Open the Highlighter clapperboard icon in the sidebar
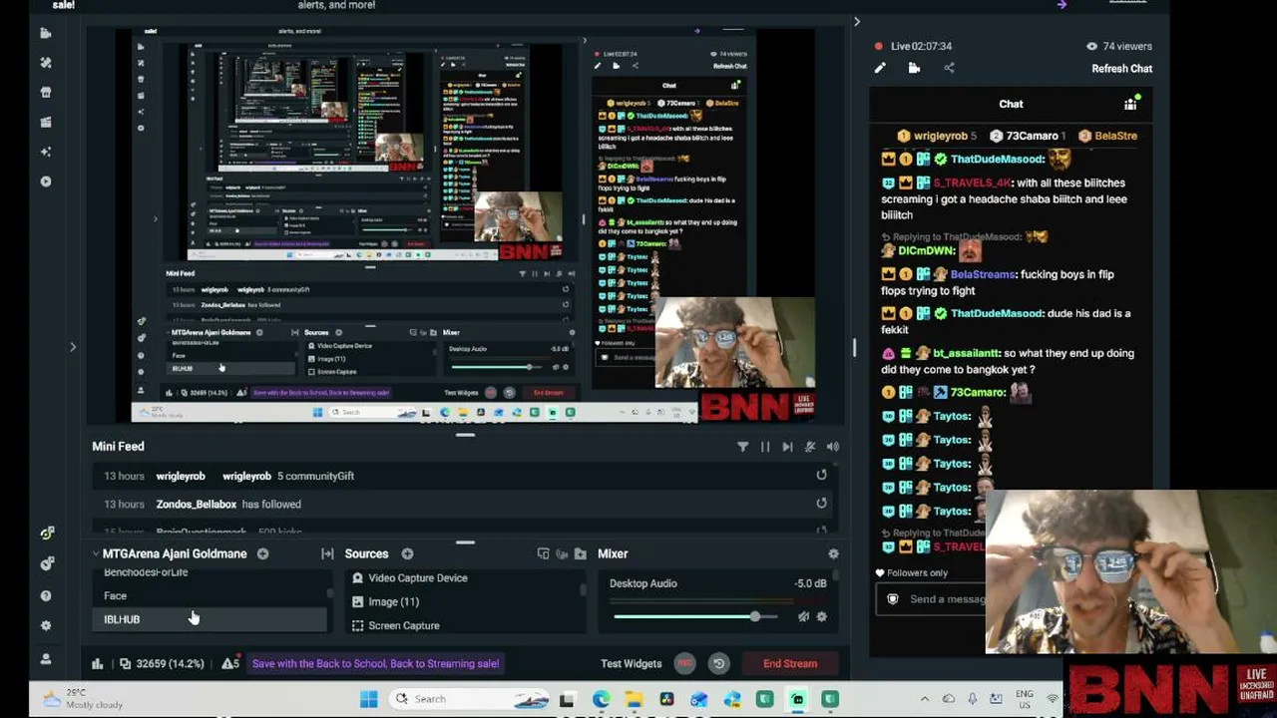The width and height of the screenshot is (1277, 718). [x=45, y=122]
